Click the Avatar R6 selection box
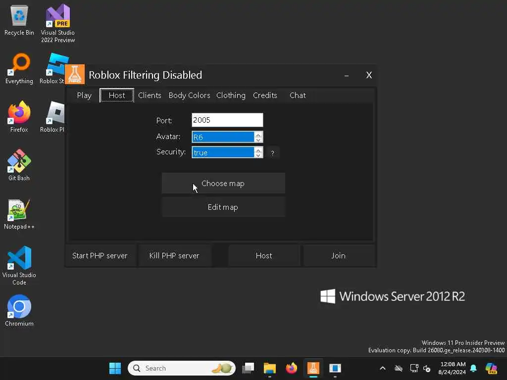507x380 pixels. pyautogui.click(x=223, y=137)
